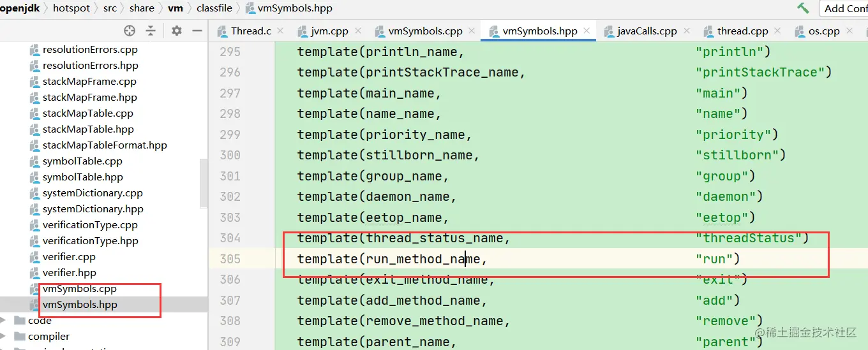Select the vmSymbols.hpp editor tab

click(540, 31)
